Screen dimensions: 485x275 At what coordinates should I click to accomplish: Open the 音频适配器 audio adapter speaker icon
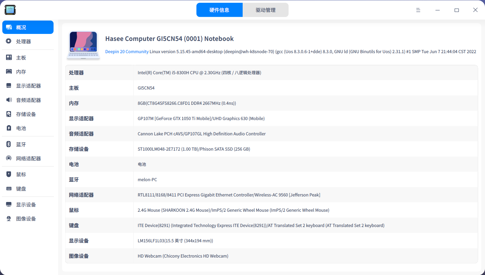click(9, 100)
